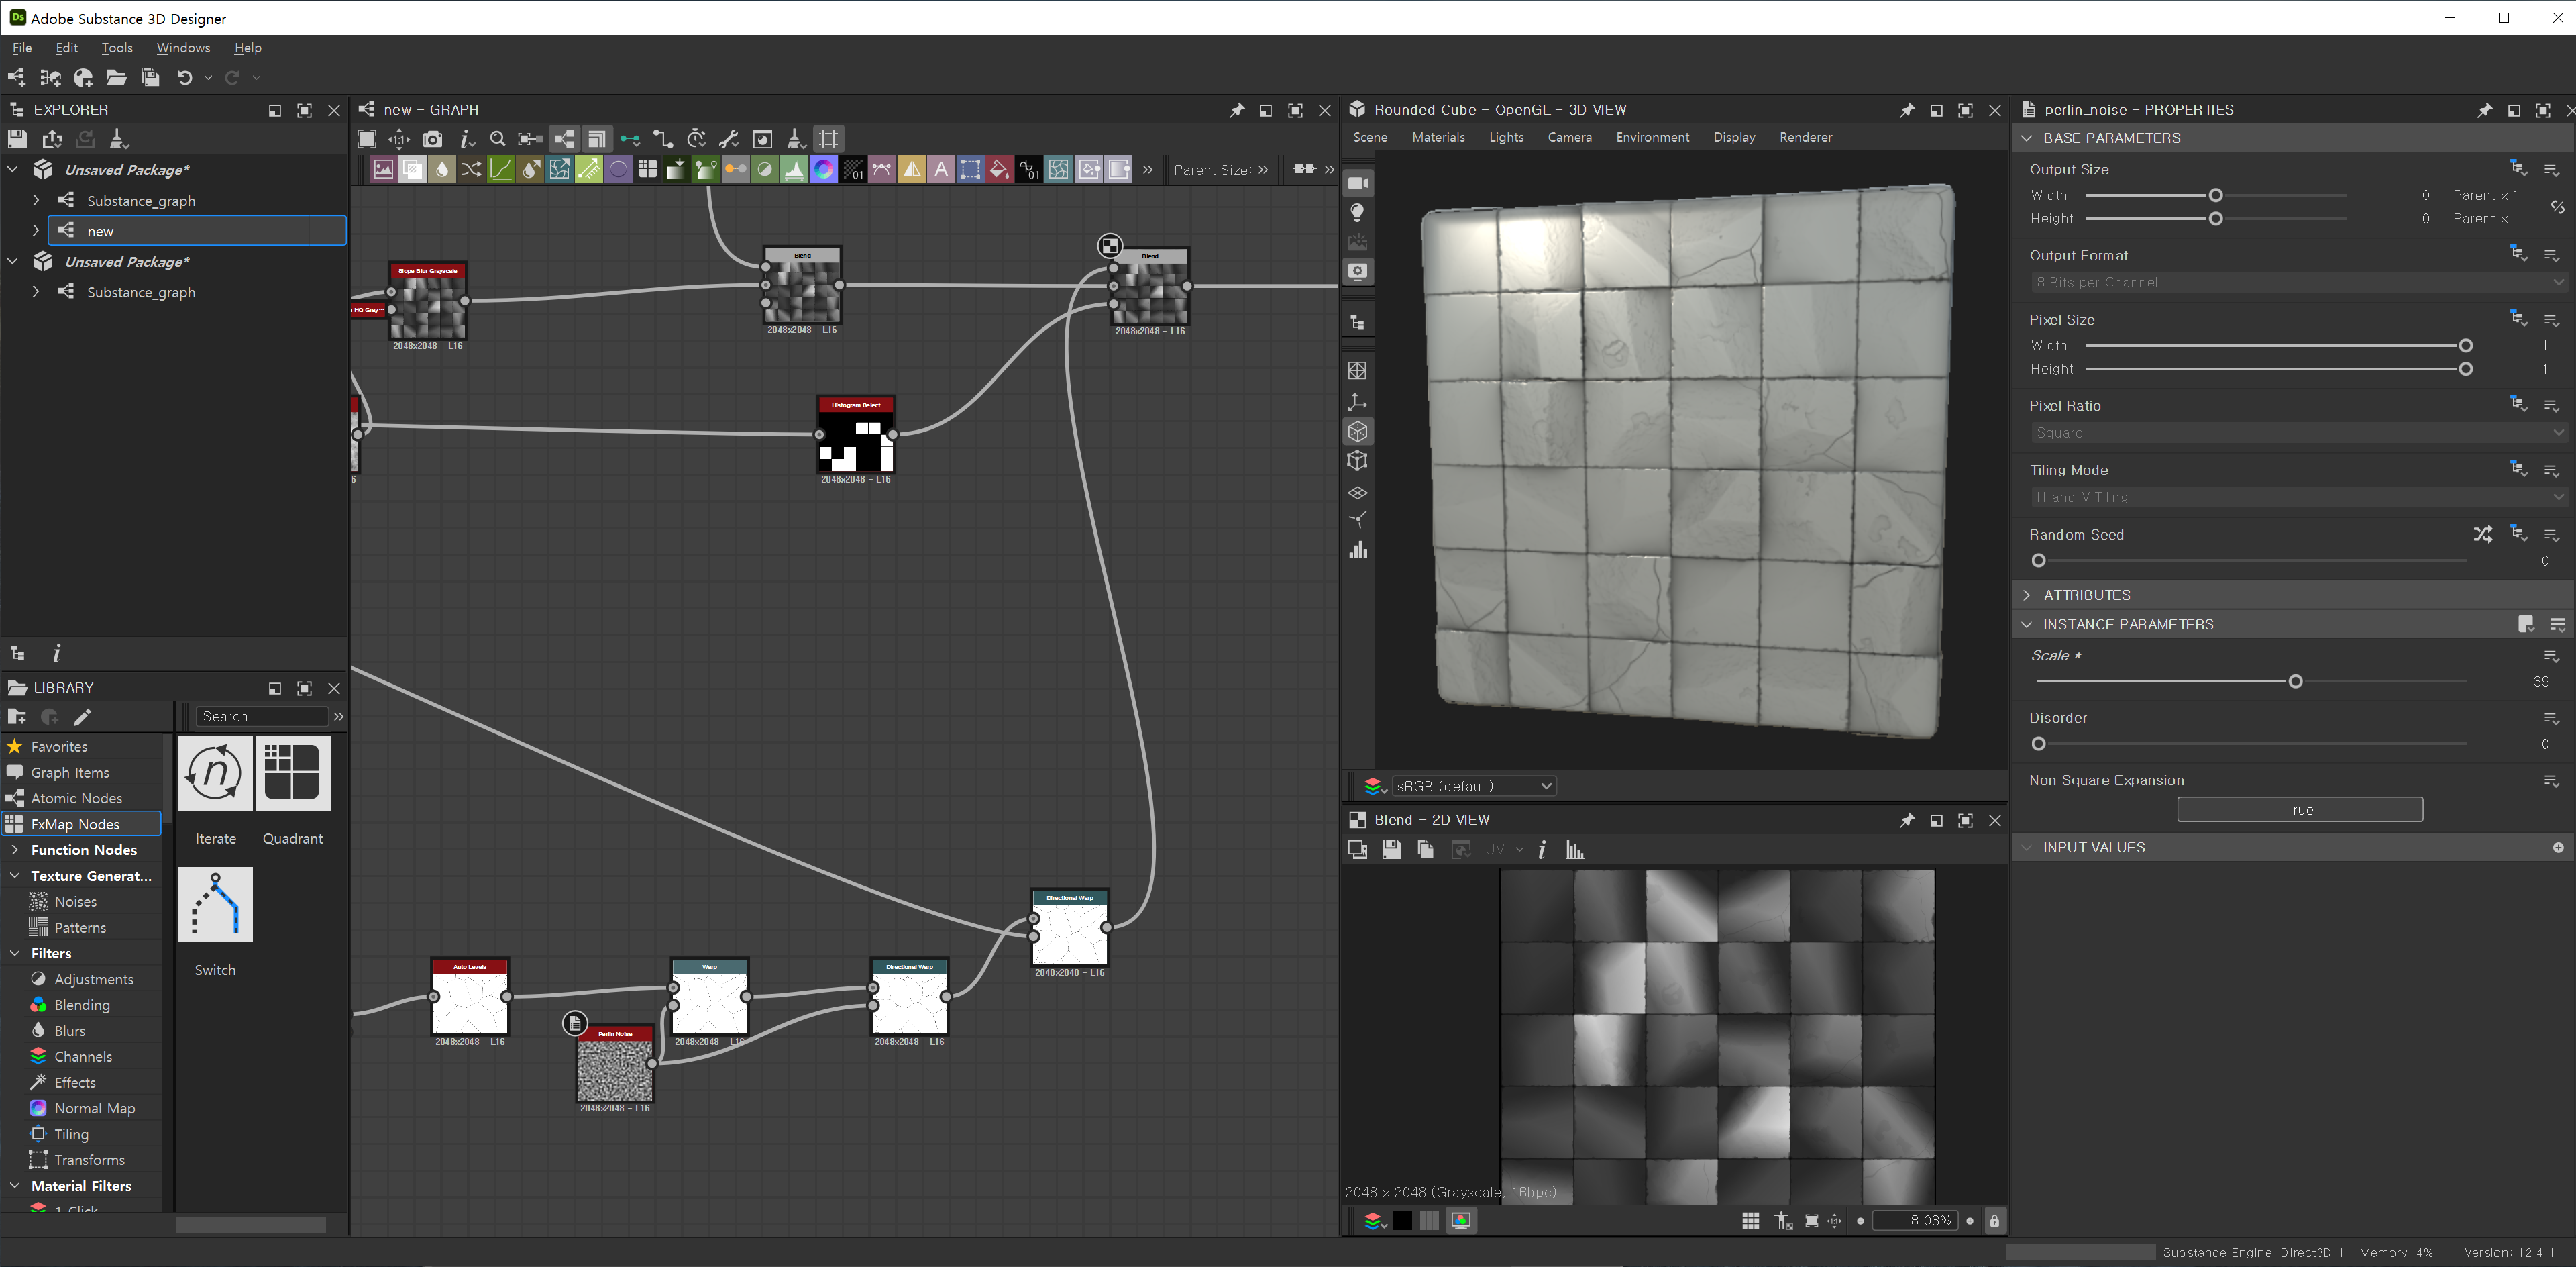
Task: Select the Iterate FxMap node thumbnail
Action: (215, 773)
